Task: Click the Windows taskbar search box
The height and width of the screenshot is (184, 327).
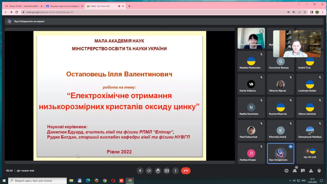Action: coord(38,180)
